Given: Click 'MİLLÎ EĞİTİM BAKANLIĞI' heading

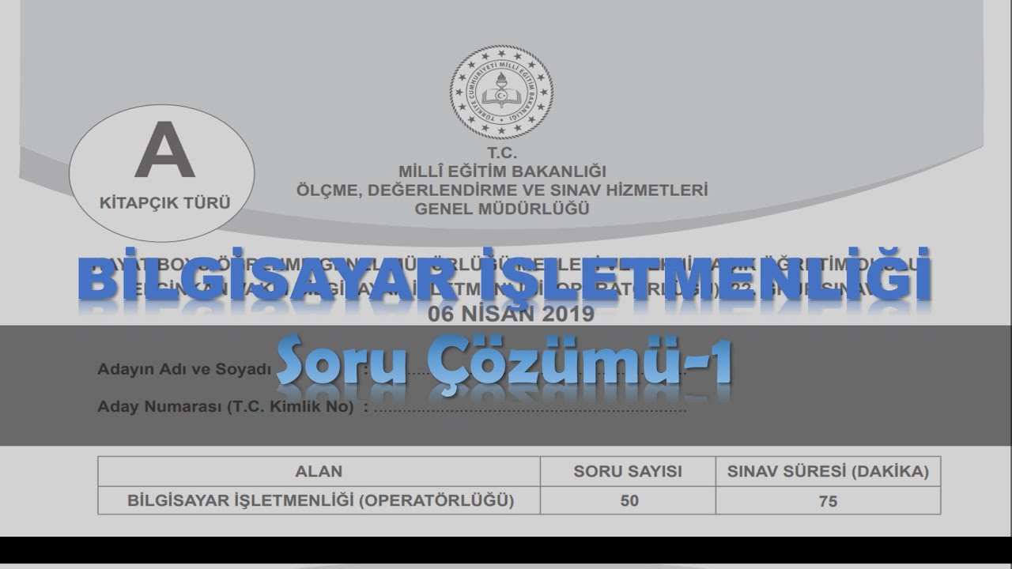Looking at the screenshot, I should [x=502, y=171].
